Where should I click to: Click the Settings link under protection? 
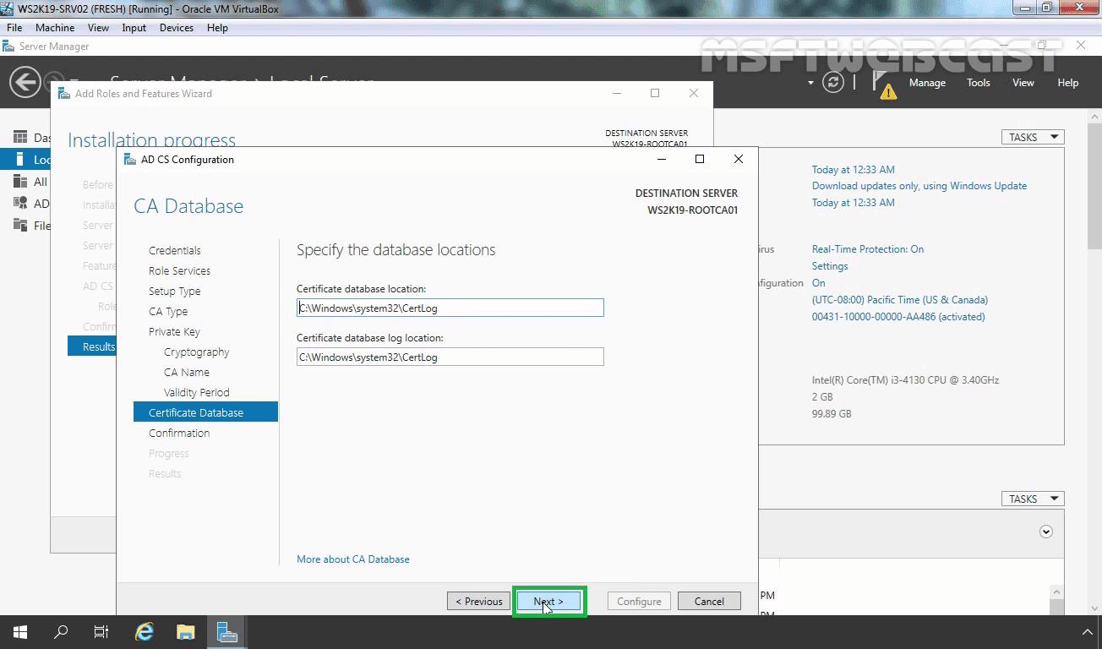830,266
